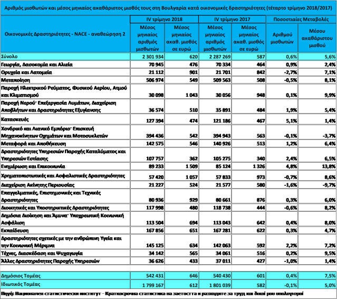Select total employees value 2 287 269

pyautogui.click(x=218, y=56)
